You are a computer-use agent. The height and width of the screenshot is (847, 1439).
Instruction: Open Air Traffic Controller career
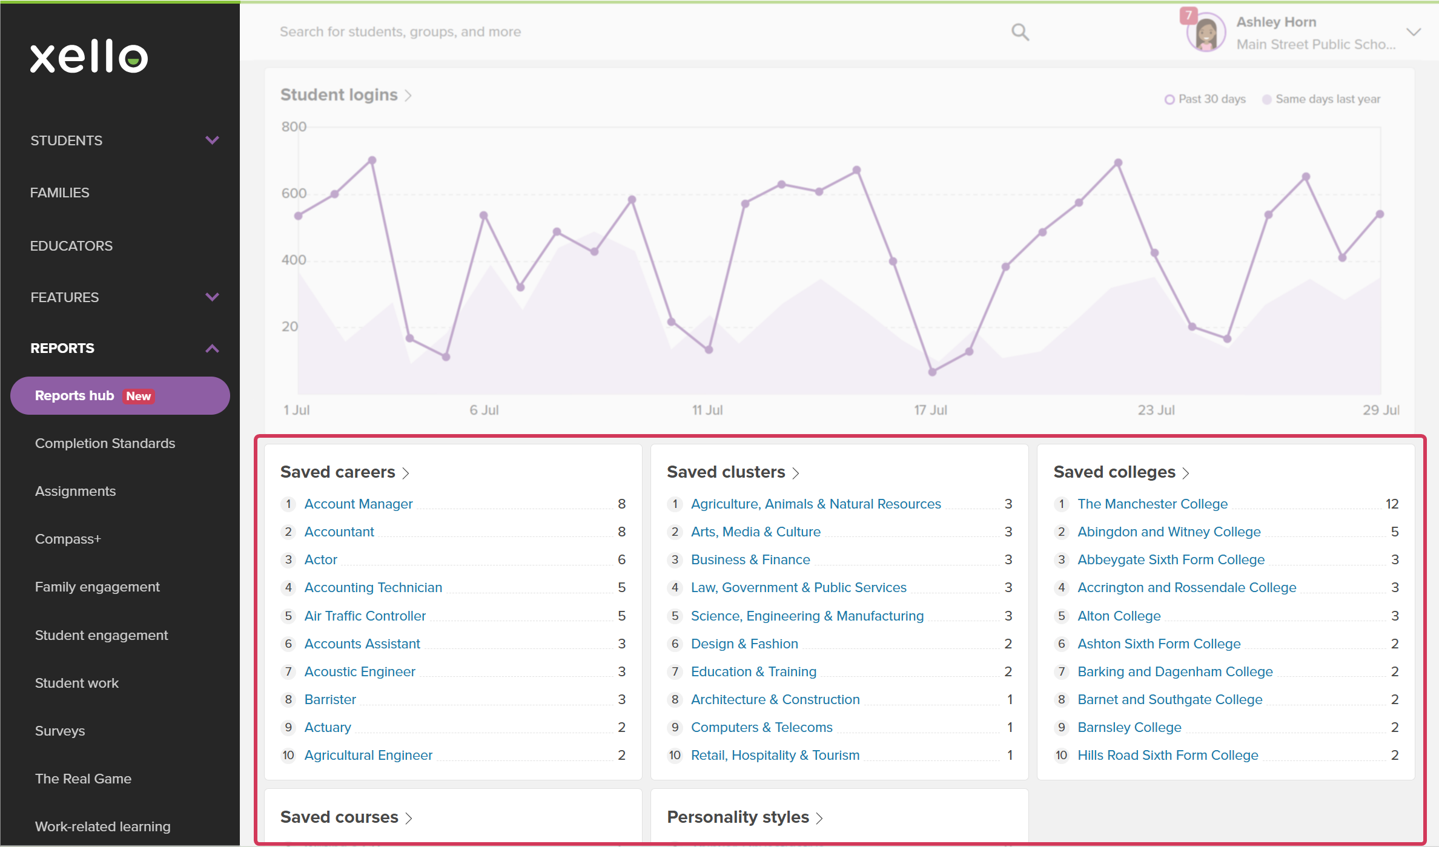click(365, 616)
